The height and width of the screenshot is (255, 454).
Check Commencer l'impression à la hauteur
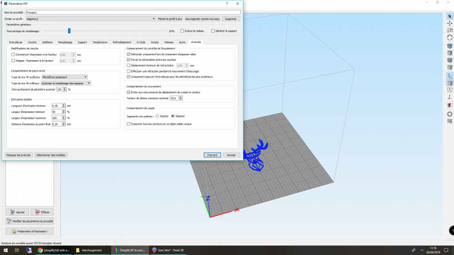coord(13,54)
